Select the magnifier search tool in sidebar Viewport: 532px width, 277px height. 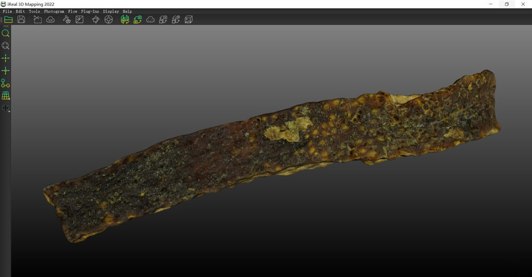(x=6, y=33)
